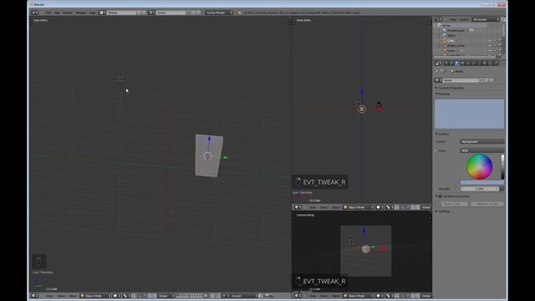Switch to Texture properties tab icon
The width and height of the screenshot is (535, 301).
point(490,64)
